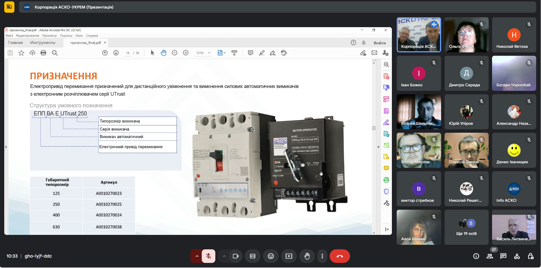Open host controls lock icon
This screenshot has width=541, height=268.
[x=531, y=256]
